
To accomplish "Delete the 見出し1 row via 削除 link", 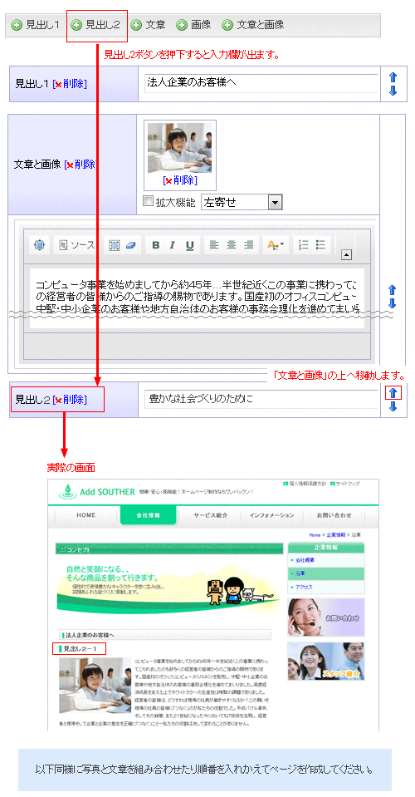I will tap(71, 85).
